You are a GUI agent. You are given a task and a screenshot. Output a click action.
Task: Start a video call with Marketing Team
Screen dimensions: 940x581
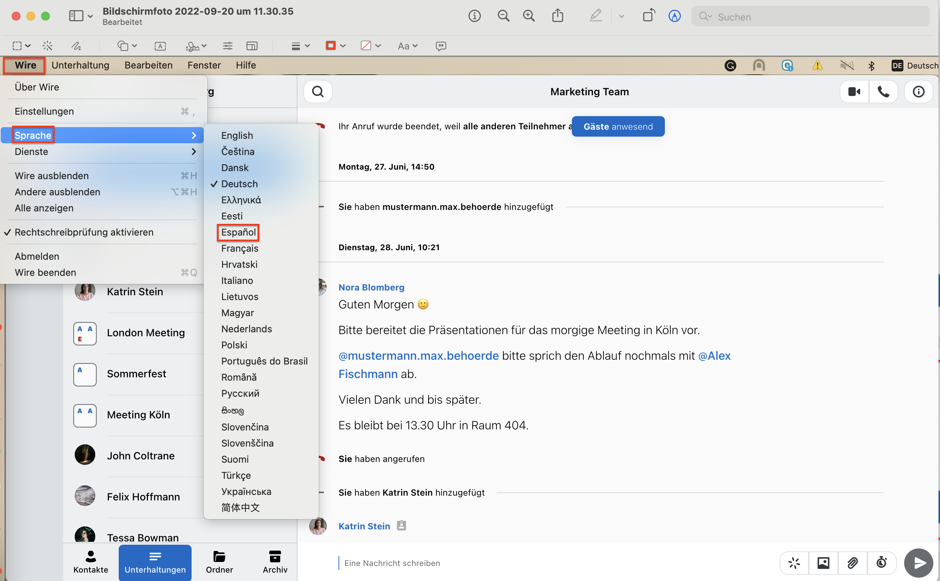tap(854, 92)
